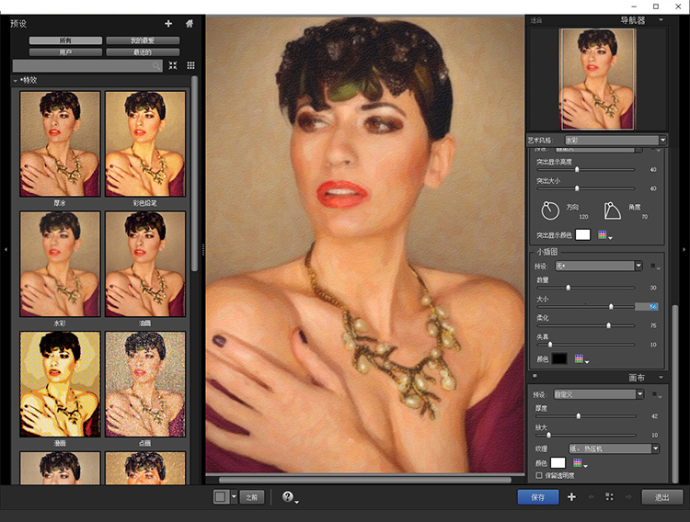Open the color palette grid next to 突出显示颜色
Image resolution: width=690 pixels, height=522 pixels.
(x=603, y=235)
